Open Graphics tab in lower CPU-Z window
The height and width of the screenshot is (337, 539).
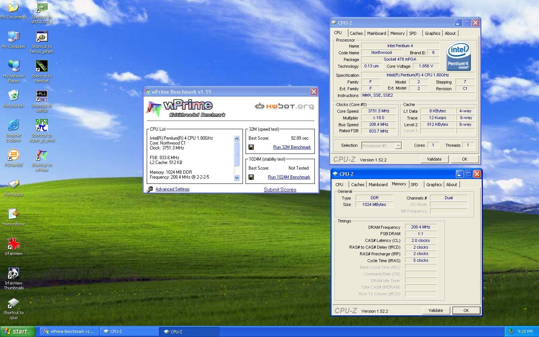tap(434, 185)
